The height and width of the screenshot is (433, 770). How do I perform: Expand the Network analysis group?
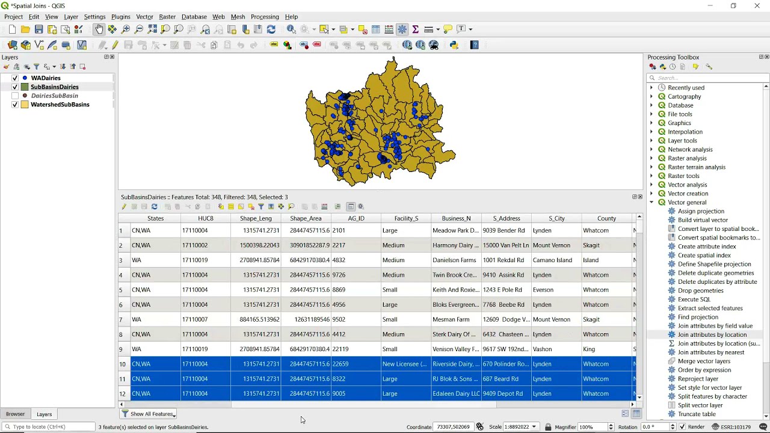coord(651,150)
